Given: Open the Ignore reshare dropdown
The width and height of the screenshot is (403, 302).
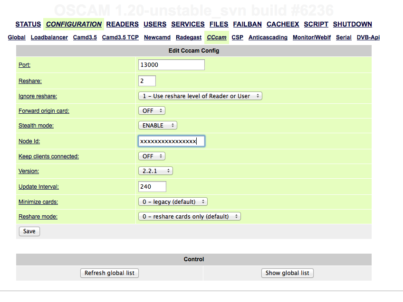Looking at the screenshot, I should coord(200,96).
